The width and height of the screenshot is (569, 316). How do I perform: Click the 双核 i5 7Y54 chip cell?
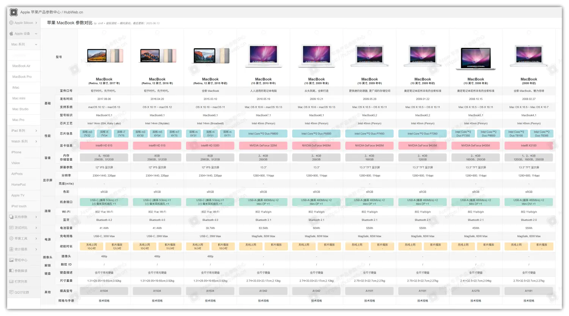[x=104, y=134]
